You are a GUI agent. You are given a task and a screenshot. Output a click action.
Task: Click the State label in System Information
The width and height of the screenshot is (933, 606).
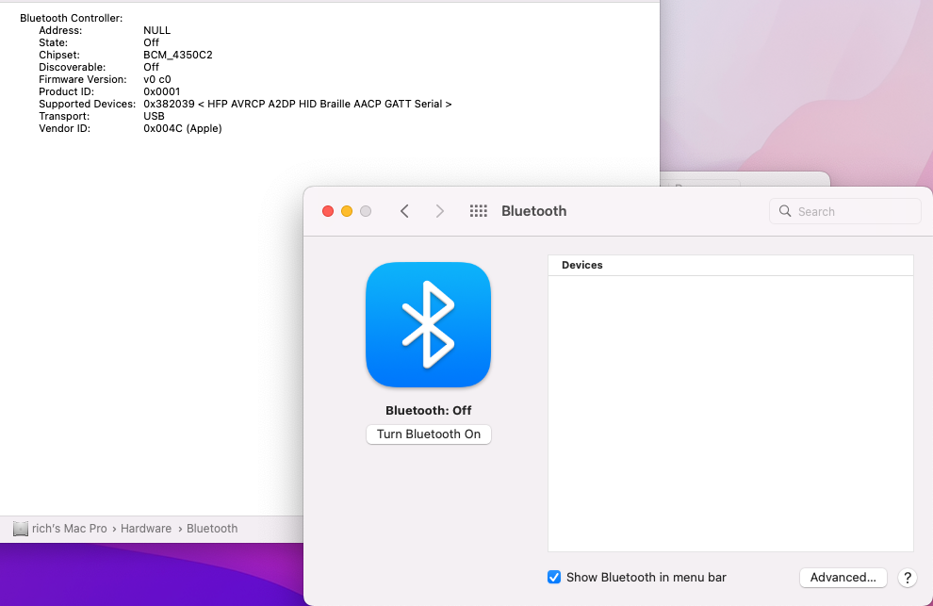53,42
